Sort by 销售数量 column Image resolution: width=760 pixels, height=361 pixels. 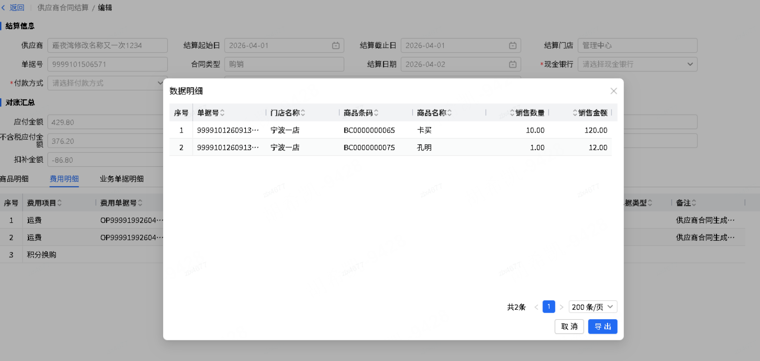point(512,113)
